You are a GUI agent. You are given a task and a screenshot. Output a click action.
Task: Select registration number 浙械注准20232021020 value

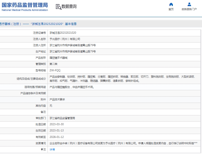point(63,33)
